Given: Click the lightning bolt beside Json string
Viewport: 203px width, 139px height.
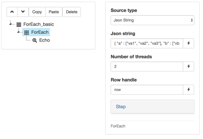Looking at the screenshot, I should tap(188, 43).
